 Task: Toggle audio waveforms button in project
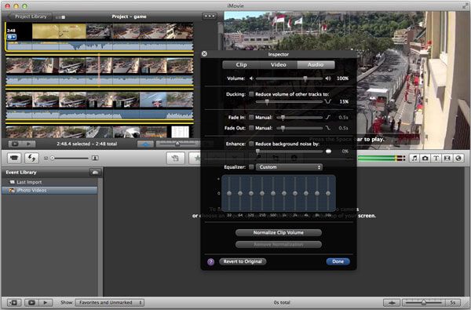coord(145,144)
